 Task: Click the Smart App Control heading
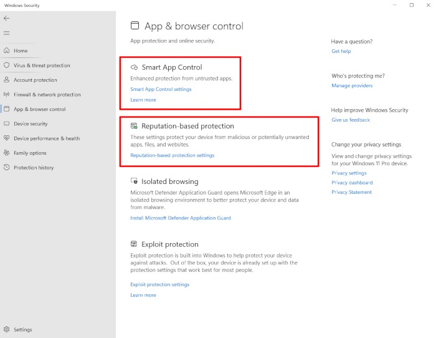172,67
